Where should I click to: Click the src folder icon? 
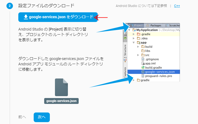coord(143,55)
